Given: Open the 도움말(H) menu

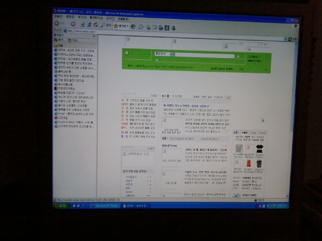Looking at the screenshot, I should [x=123, y=19].
